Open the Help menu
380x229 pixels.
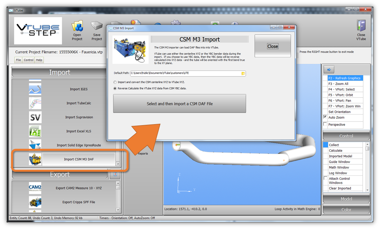point(39,60)
